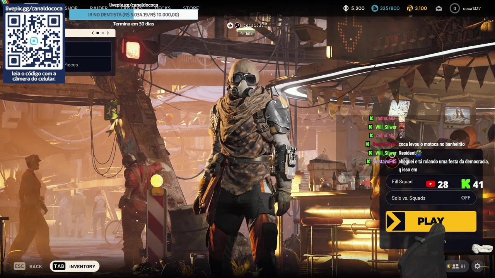This screenshot has height=278, width=495.
Task: Click the coca1337 username in top bar
Action: 472,8
